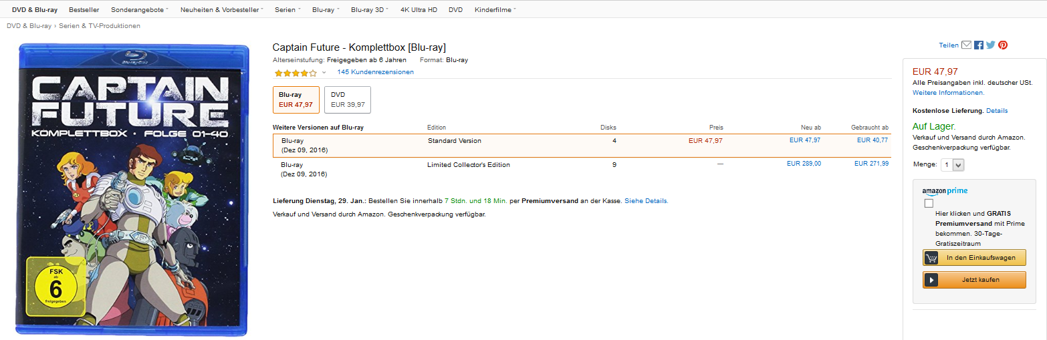Click the product title Captain Future - Komplettbox

click(359, 47)
